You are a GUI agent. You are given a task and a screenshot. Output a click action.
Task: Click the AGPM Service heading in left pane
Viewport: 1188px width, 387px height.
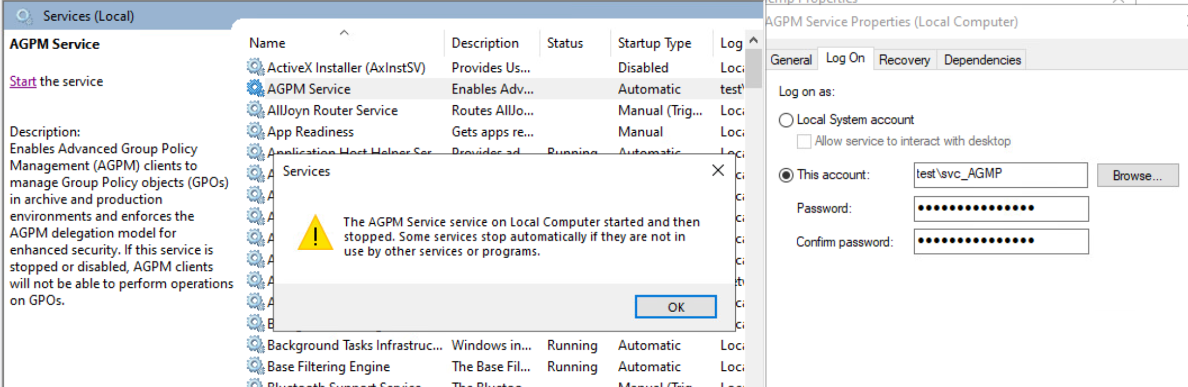[x=54, y=44]
